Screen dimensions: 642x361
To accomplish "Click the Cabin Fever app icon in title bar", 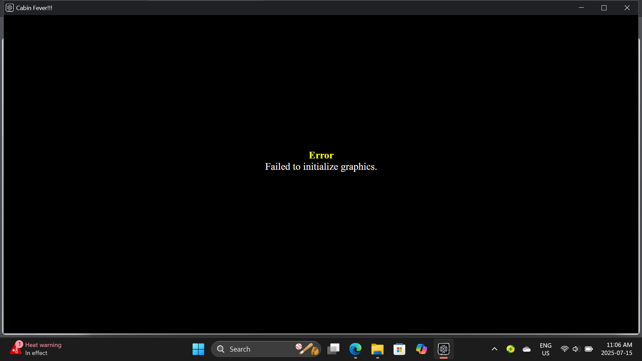I will click(x=10, y=8).
